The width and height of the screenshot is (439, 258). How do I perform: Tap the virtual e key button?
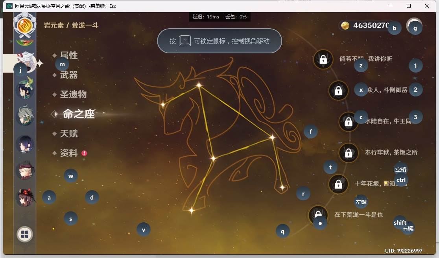pyautogui.click(x=320, y=223)
